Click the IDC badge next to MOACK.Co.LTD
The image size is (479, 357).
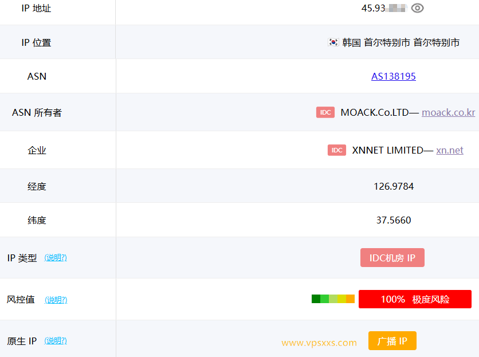325,112
